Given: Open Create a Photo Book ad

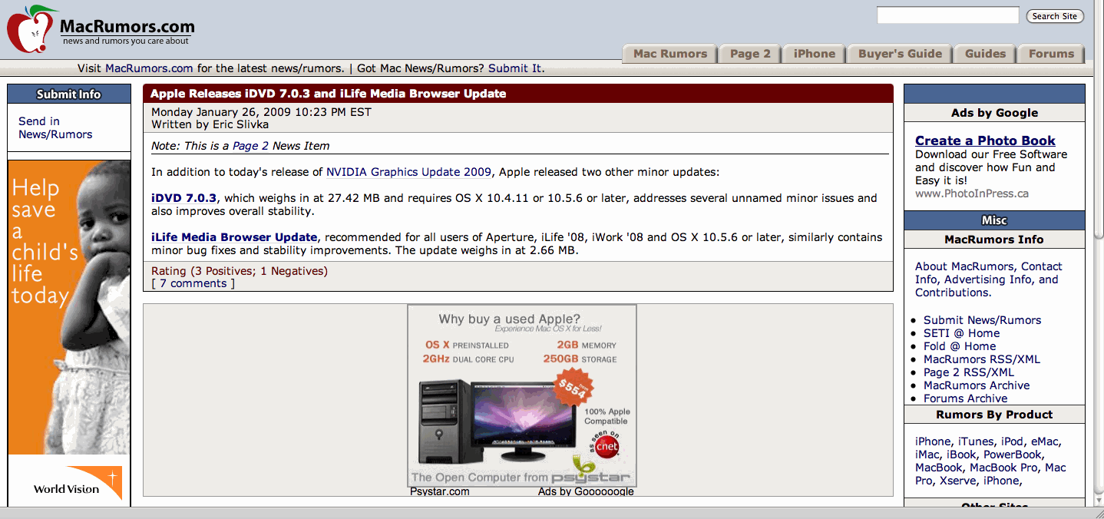Looking at the screenshot, I should coord(985,140).
